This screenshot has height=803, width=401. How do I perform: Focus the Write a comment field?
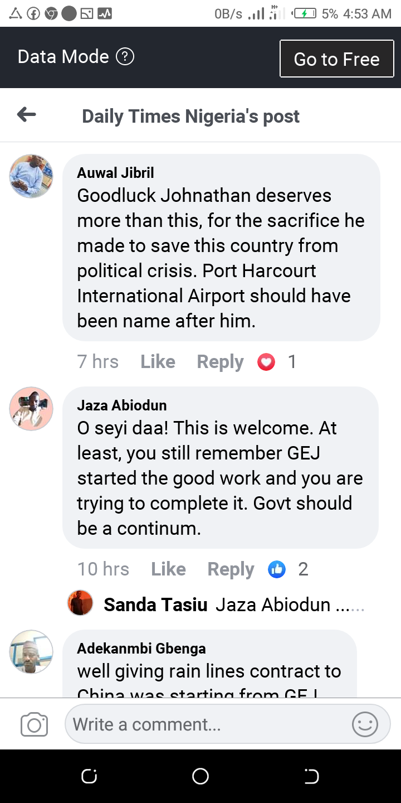(227, 724)
